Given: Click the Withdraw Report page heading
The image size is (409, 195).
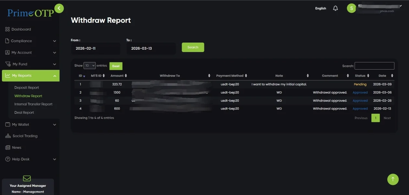Looking at the screenshot, I should pos(101,20).
